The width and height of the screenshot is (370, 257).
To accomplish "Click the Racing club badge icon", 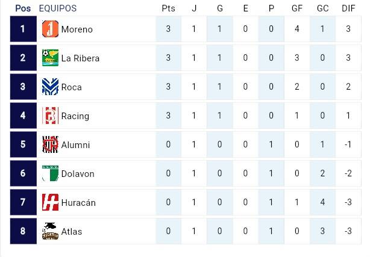I will (50, 116).
